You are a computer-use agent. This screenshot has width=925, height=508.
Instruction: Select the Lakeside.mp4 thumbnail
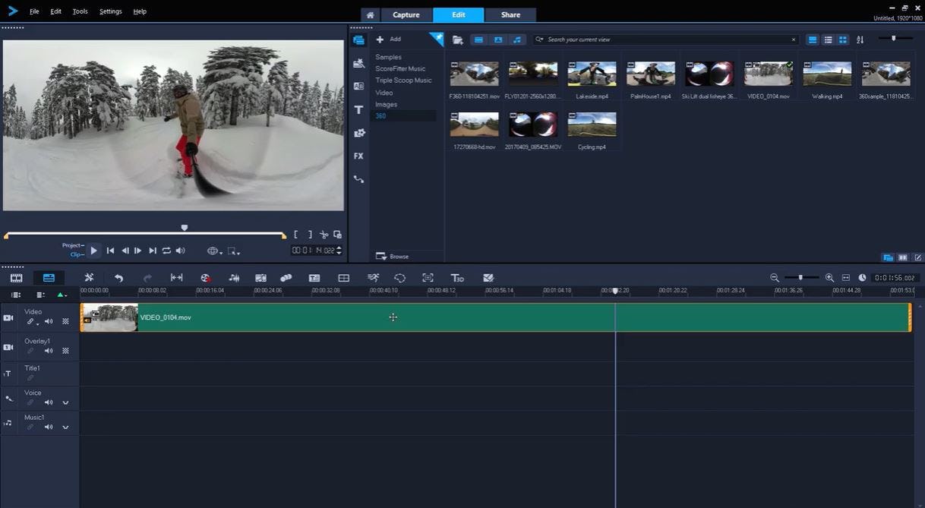click(591, 72)
